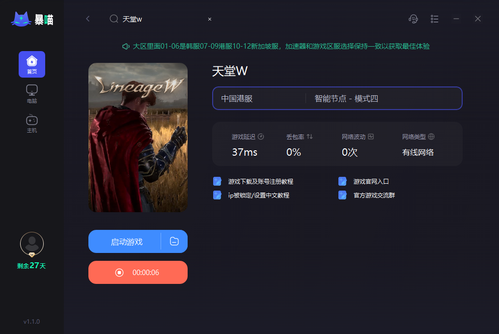
Task: Open the 中国港服 region selector
Action: tap(259, 98)
